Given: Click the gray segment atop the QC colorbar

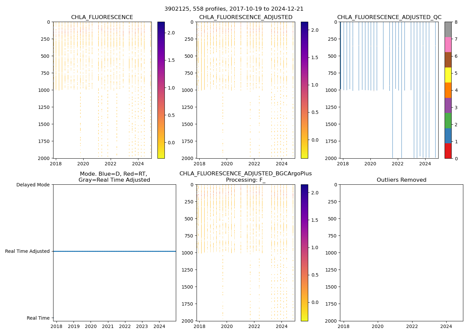Looking at the screenshot, I should [x=448, y=29].
